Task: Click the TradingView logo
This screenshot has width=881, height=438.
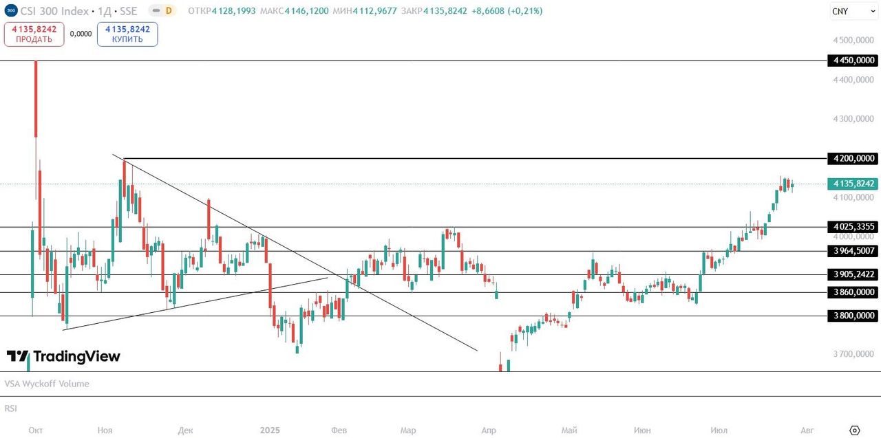Action: click(63, 356)
